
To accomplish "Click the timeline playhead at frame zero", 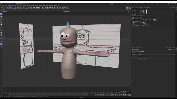I will coord(4,93).
